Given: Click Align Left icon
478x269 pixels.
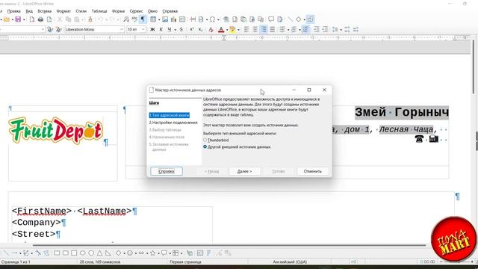Looking at the screenshot, I should [246, 30].
